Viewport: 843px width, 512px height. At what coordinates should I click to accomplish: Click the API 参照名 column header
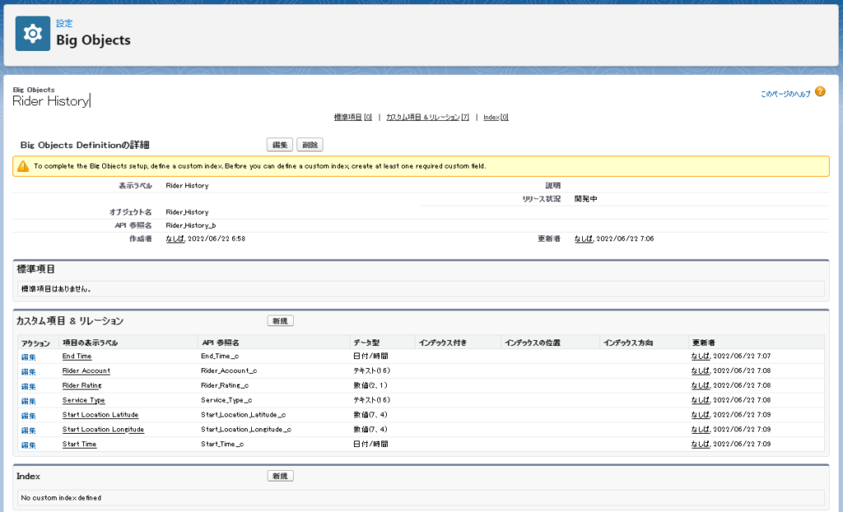221,343
